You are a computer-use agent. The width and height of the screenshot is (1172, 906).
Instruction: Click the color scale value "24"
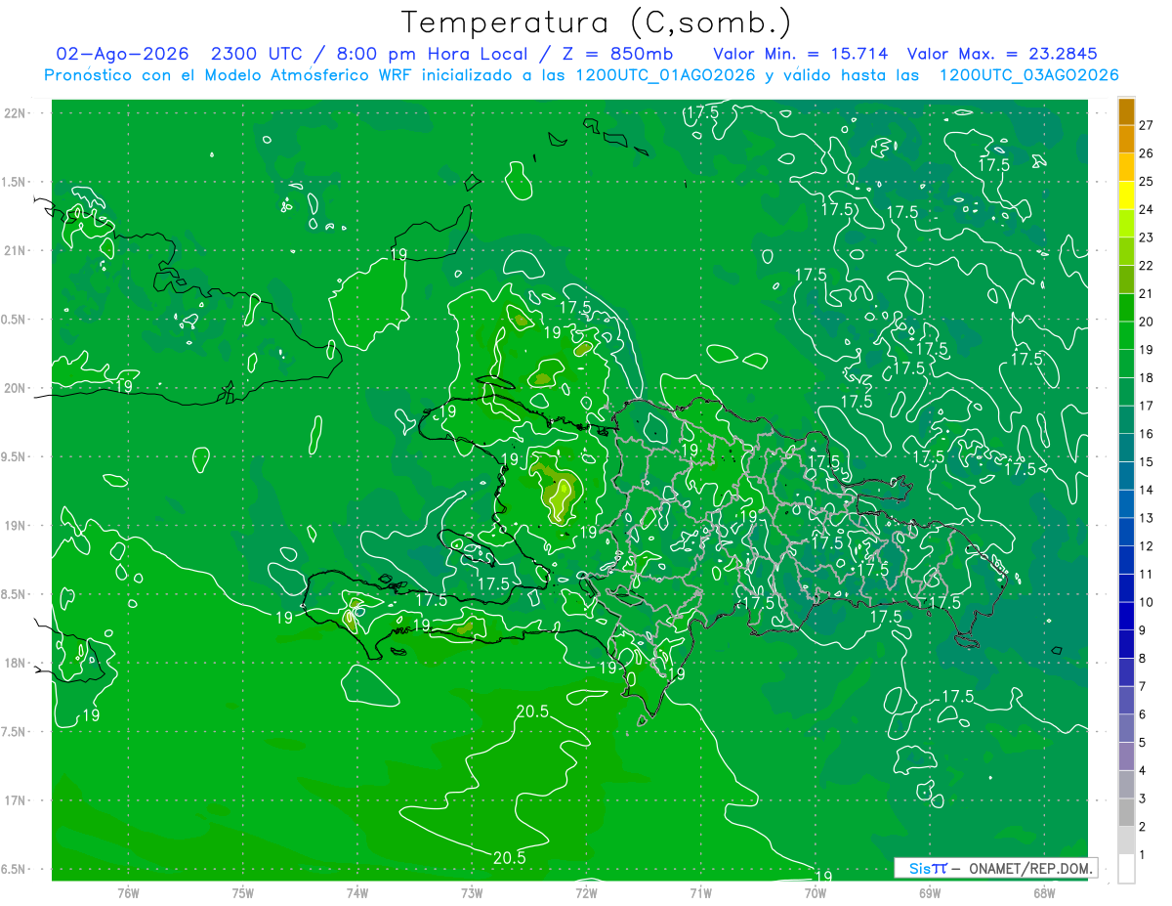1146,209
